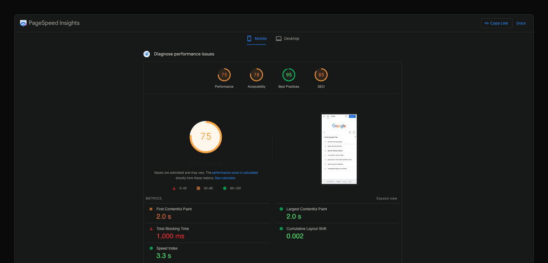The height and width of the screenshot is (263, 548).
Task: Switch to the Desktop tab
Action: coord(287,39)
